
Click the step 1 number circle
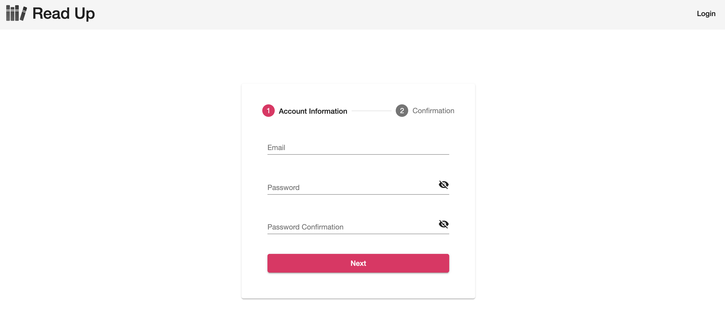[268, 111]
